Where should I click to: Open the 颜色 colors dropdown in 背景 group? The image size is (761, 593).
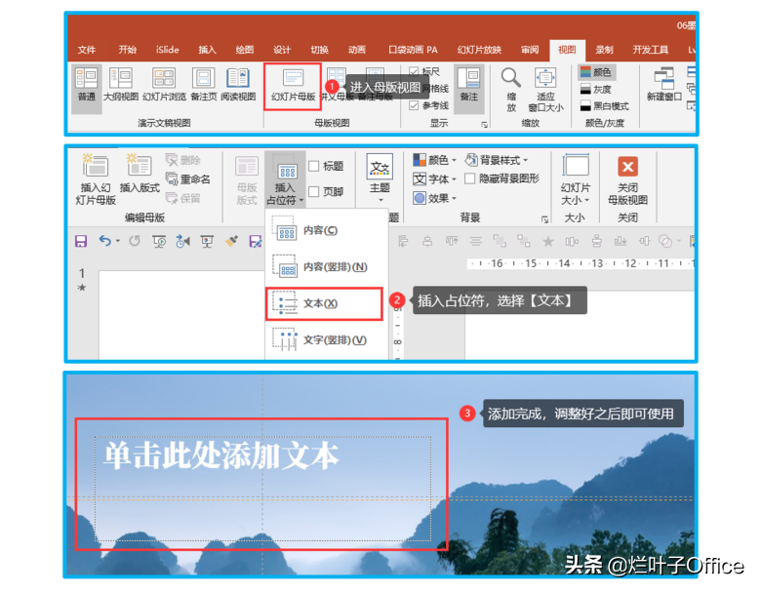pyautogui.click(x=434, y=160)
